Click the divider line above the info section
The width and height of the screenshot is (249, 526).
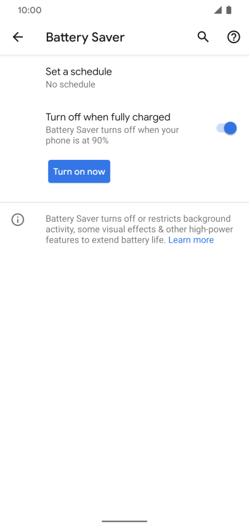tap(124, 202)
